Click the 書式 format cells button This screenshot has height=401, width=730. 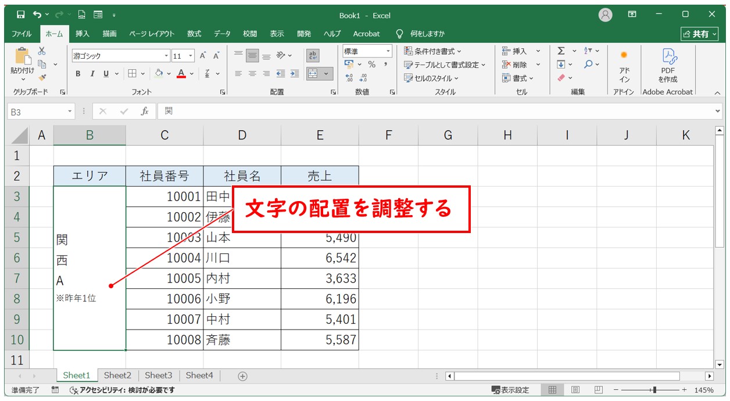(x=518, y=78)
